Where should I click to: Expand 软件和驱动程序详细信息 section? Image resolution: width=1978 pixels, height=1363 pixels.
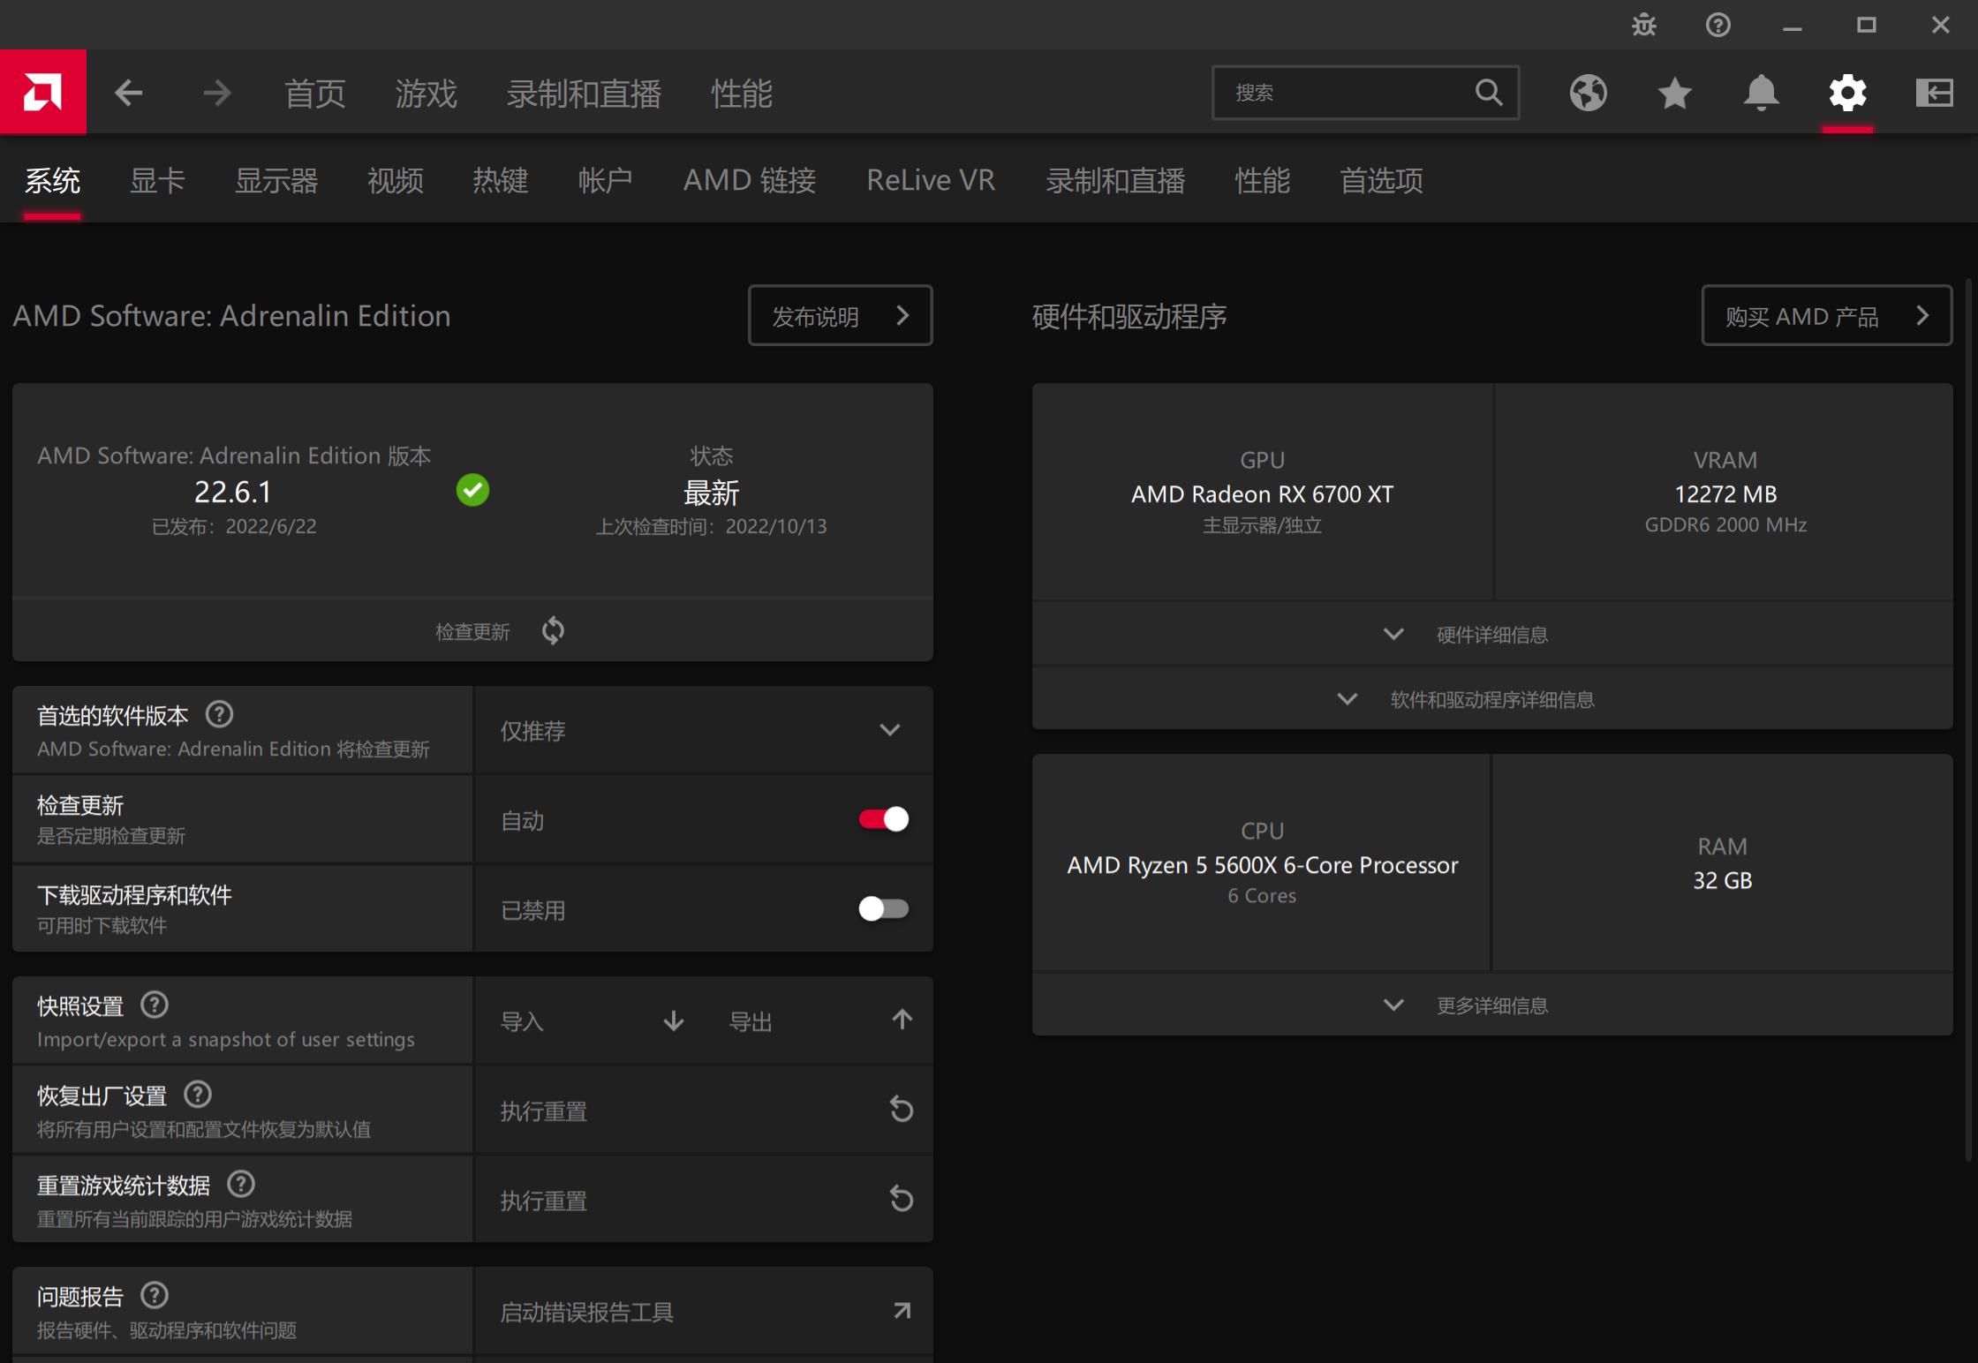[1492, 699]
